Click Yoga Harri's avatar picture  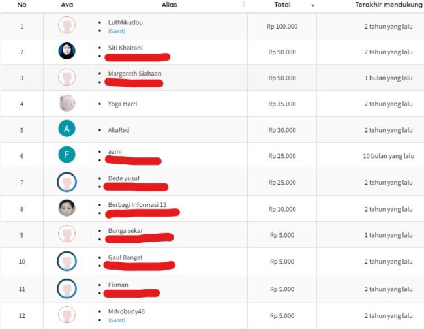(x=67, y=103)
